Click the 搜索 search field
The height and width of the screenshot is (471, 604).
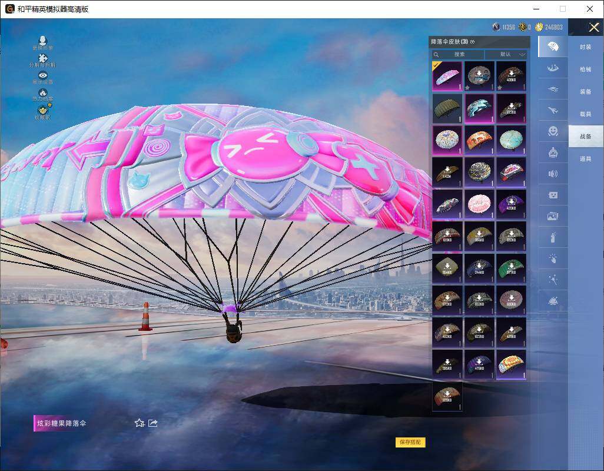(457, 54)
